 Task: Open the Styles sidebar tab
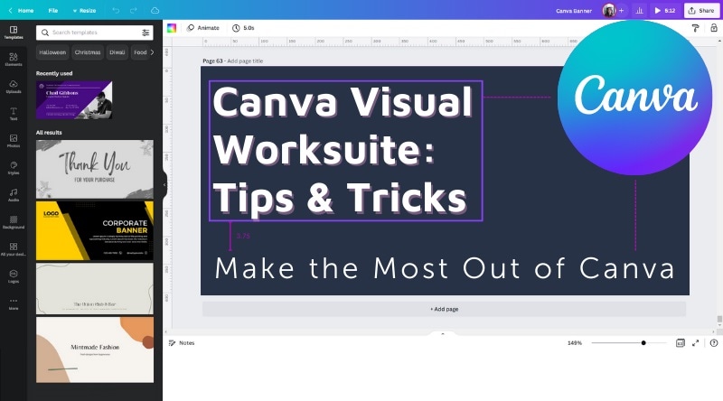tap(14, 168)
